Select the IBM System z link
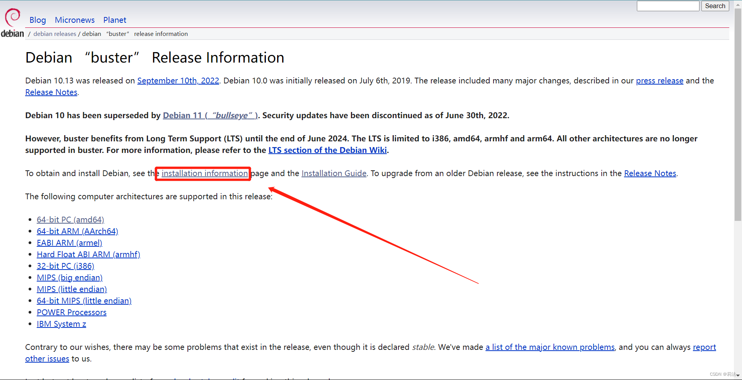 (x=61, y=324)
